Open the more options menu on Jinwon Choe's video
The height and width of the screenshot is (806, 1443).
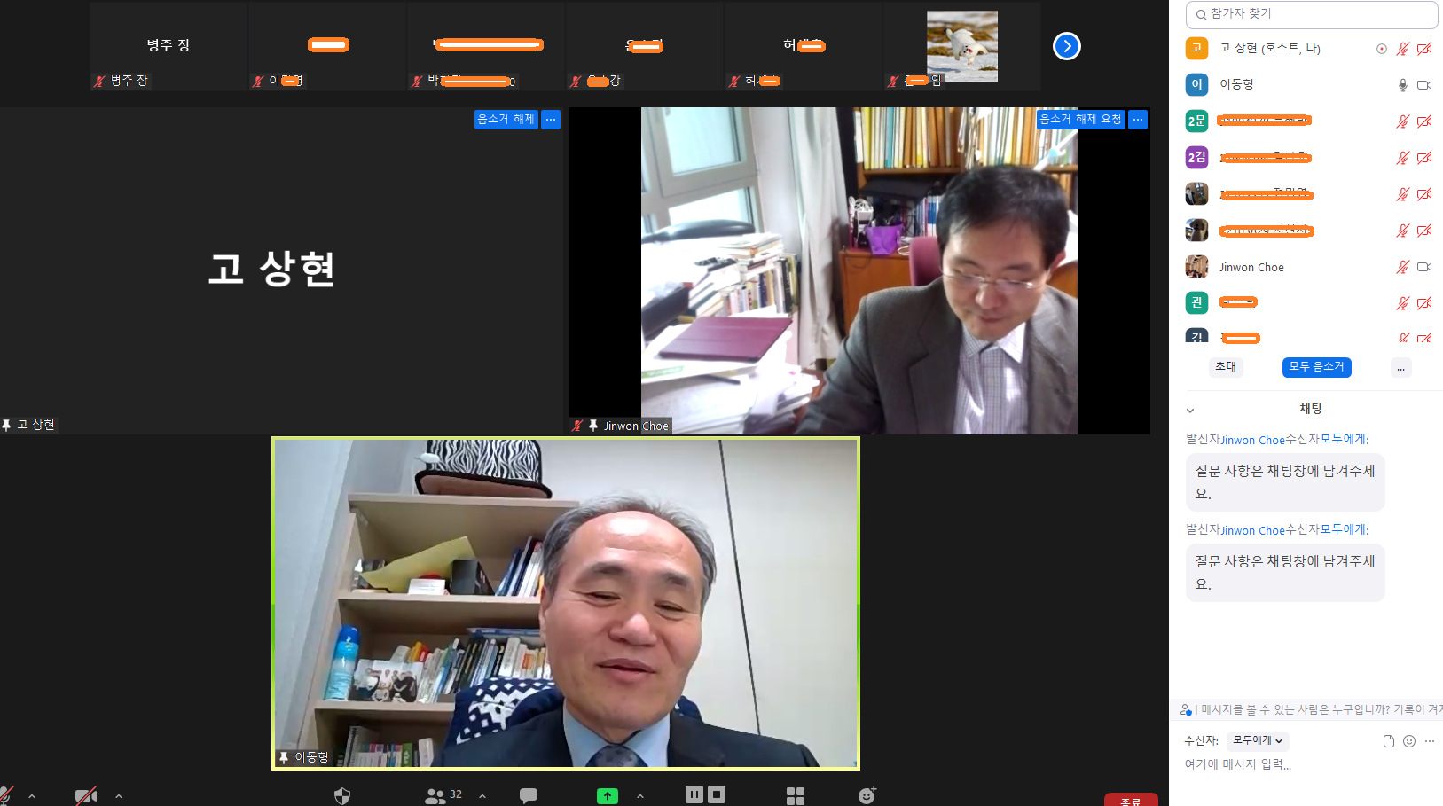coord(1138,120)
